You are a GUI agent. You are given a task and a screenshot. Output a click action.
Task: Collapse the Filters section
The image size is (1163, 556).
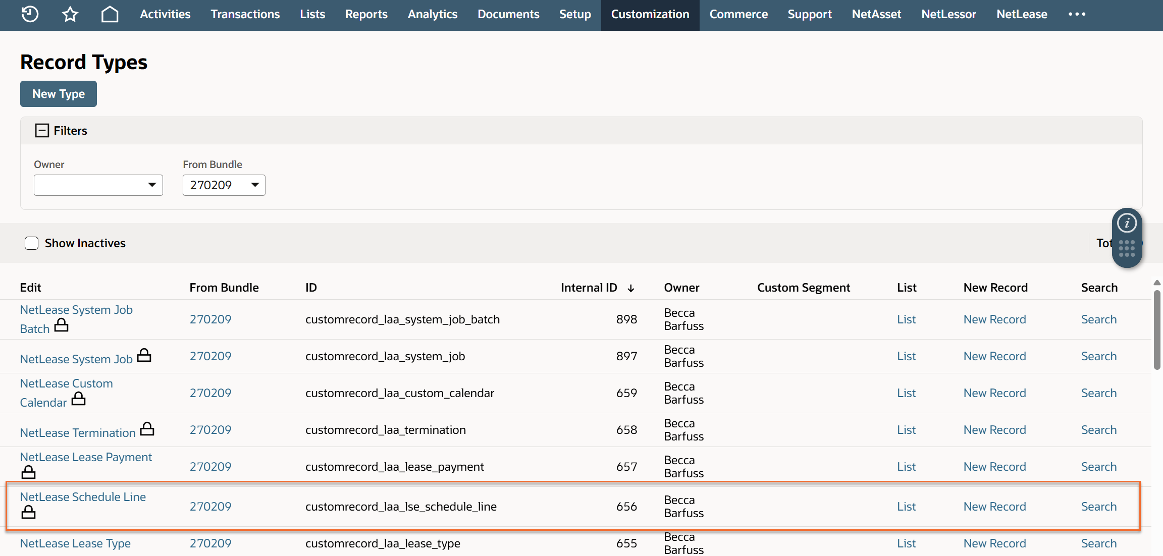click(x=42, y=131)
